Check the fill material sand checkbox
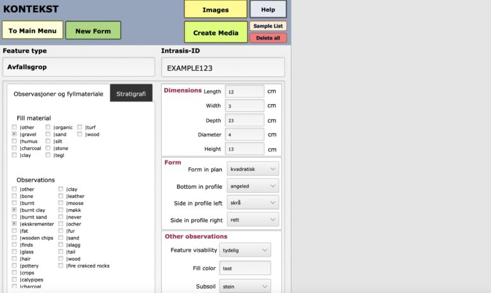The image size is (491, 293). tap(48, 134)
